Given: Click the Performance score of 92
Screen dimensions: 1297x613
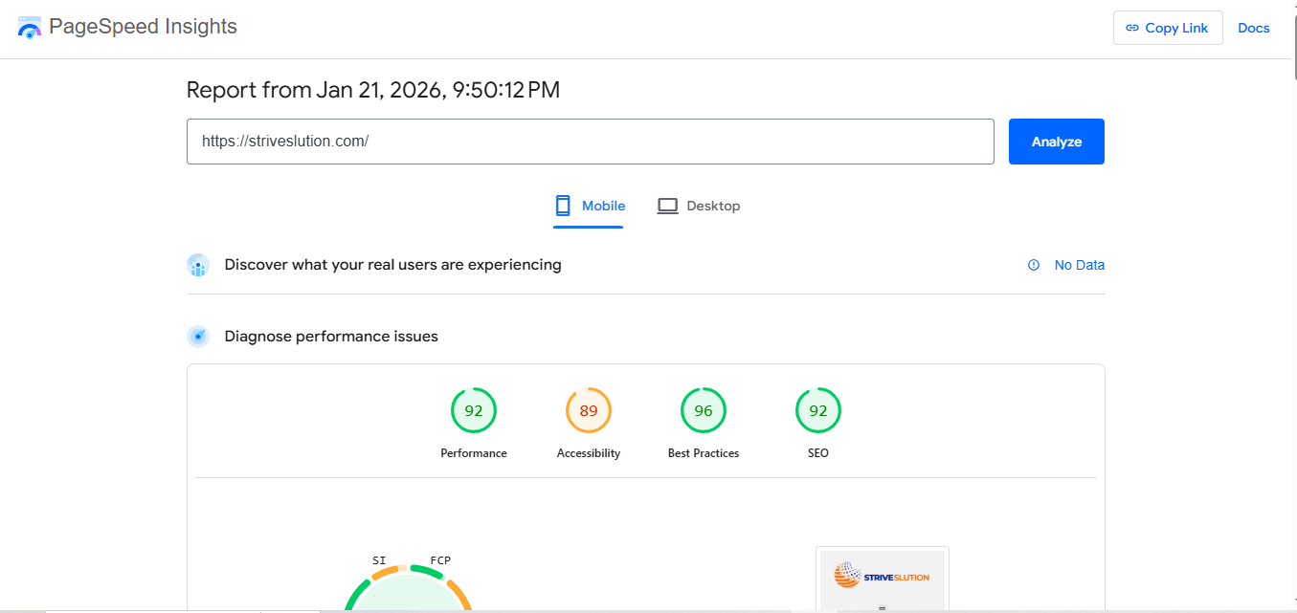Looking at the screenshot, I should pyautogui.click(x=474, y=409).
